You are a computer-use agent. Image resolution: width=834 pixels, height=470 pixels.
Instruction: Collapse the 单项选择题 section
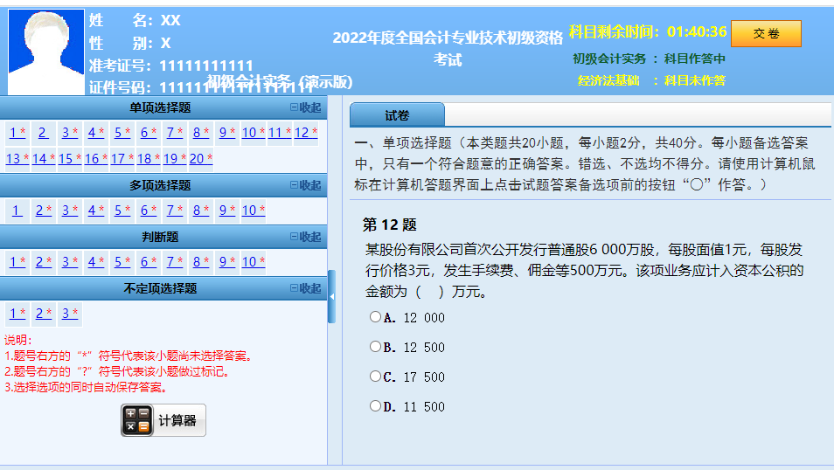[x=305, y=108]
